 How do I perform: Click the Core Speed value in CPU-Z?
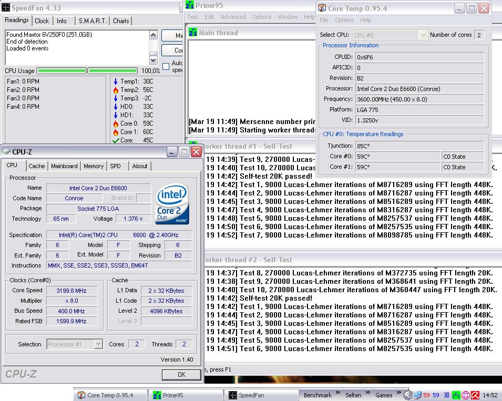point(71,291)
